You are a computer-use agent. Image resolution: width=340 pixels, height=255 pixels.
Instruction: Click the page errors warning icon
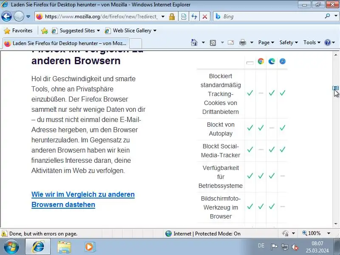[4, 234]
